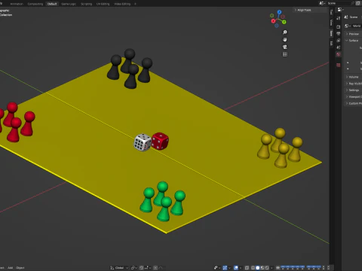Open the Add menu in viewport header
The image size is (362, 271).
[x=10, y=268]
